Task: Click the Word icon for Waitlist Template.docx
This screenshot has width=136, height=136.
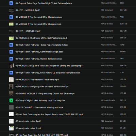Action: pyautogui.click(x=11, y=59)
